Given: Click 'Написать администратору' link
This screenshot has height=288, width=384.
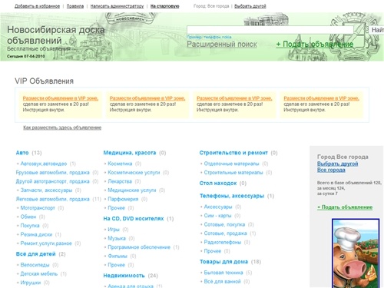Looking at the screenshot, I should click(x=117, y=6).
